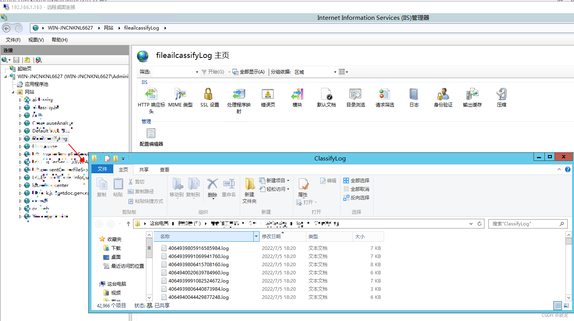
Task: Open 名称 column filter dropdown arrow
Action: [x=256, y=236]
